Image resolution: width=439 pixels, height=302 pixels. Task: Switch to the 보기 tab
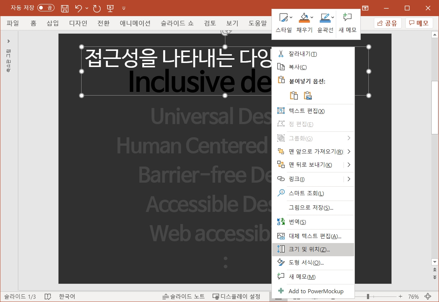click(232, 23)
